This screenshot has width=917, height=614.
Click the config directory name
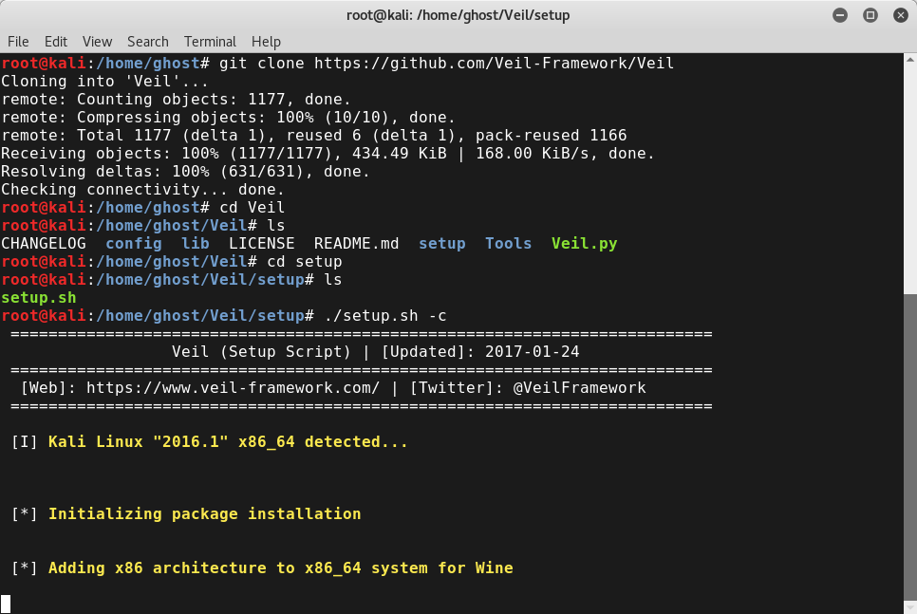point(133,244)
